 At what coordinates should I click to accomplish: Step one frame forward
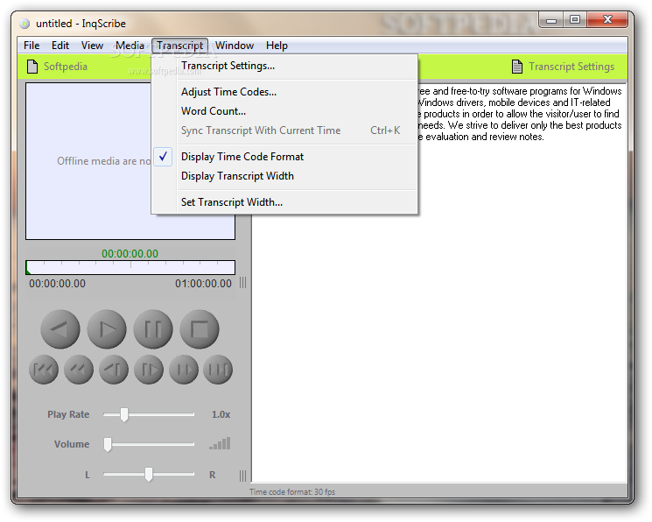point(149,370)
